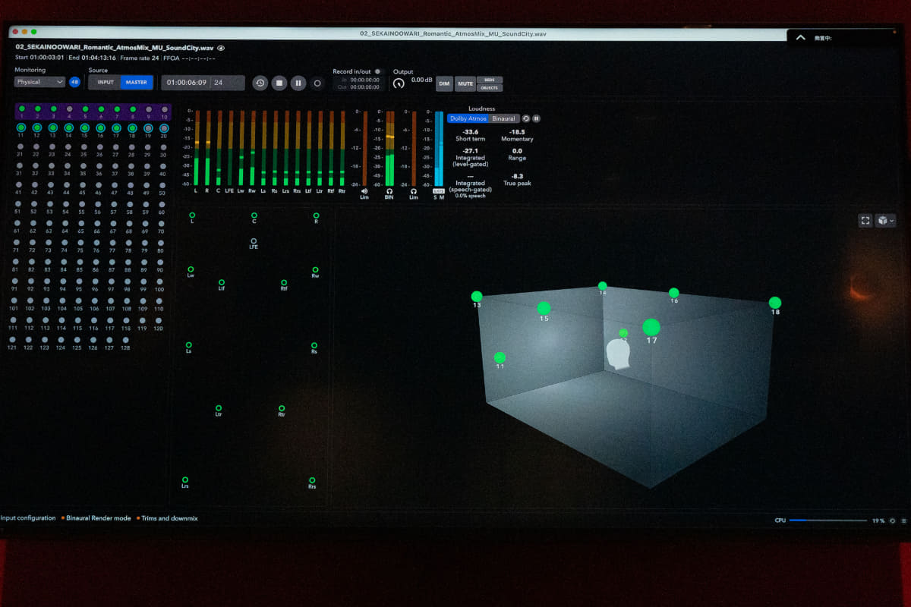This screenshot has width=911, height=607.
Task: Adjust the Output level knob
Action: point(399,82)
